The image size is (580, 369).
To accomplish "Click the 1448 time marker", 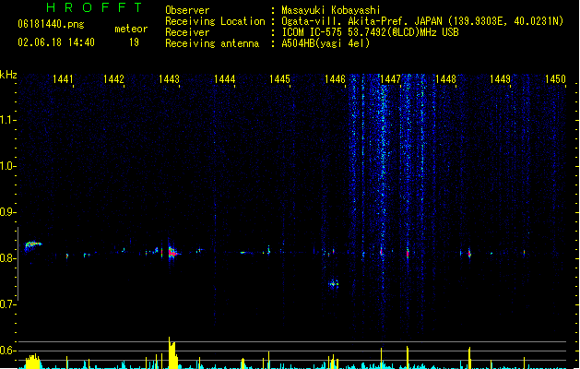I will coord(445,79).
